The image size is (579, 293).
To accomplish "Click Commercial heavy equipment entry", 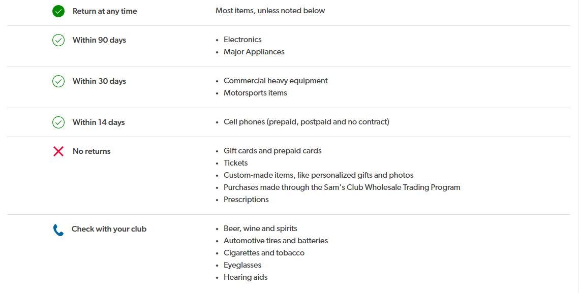I will click(276, 80).
